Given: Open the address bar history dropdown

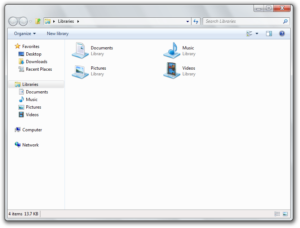Looking at the screenshot, I should pyautogui.click(x=187, y=21).
